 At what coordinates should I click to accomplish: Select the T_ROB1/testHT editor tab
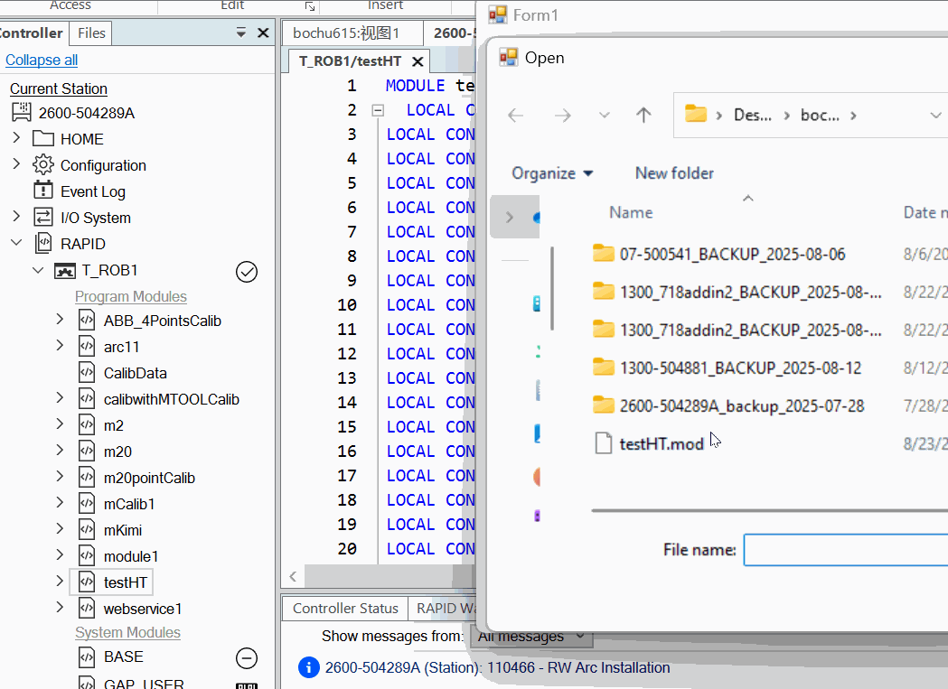coord(351,61)
